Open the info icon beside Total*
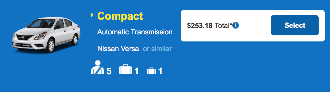 pyautogui.click(x=236, y=25)
